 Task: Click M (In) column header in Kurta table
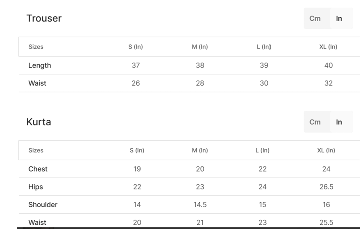point(200,150)
